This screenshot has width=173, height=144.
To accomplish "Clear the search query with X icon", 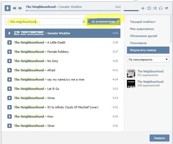I will point(84,22).
